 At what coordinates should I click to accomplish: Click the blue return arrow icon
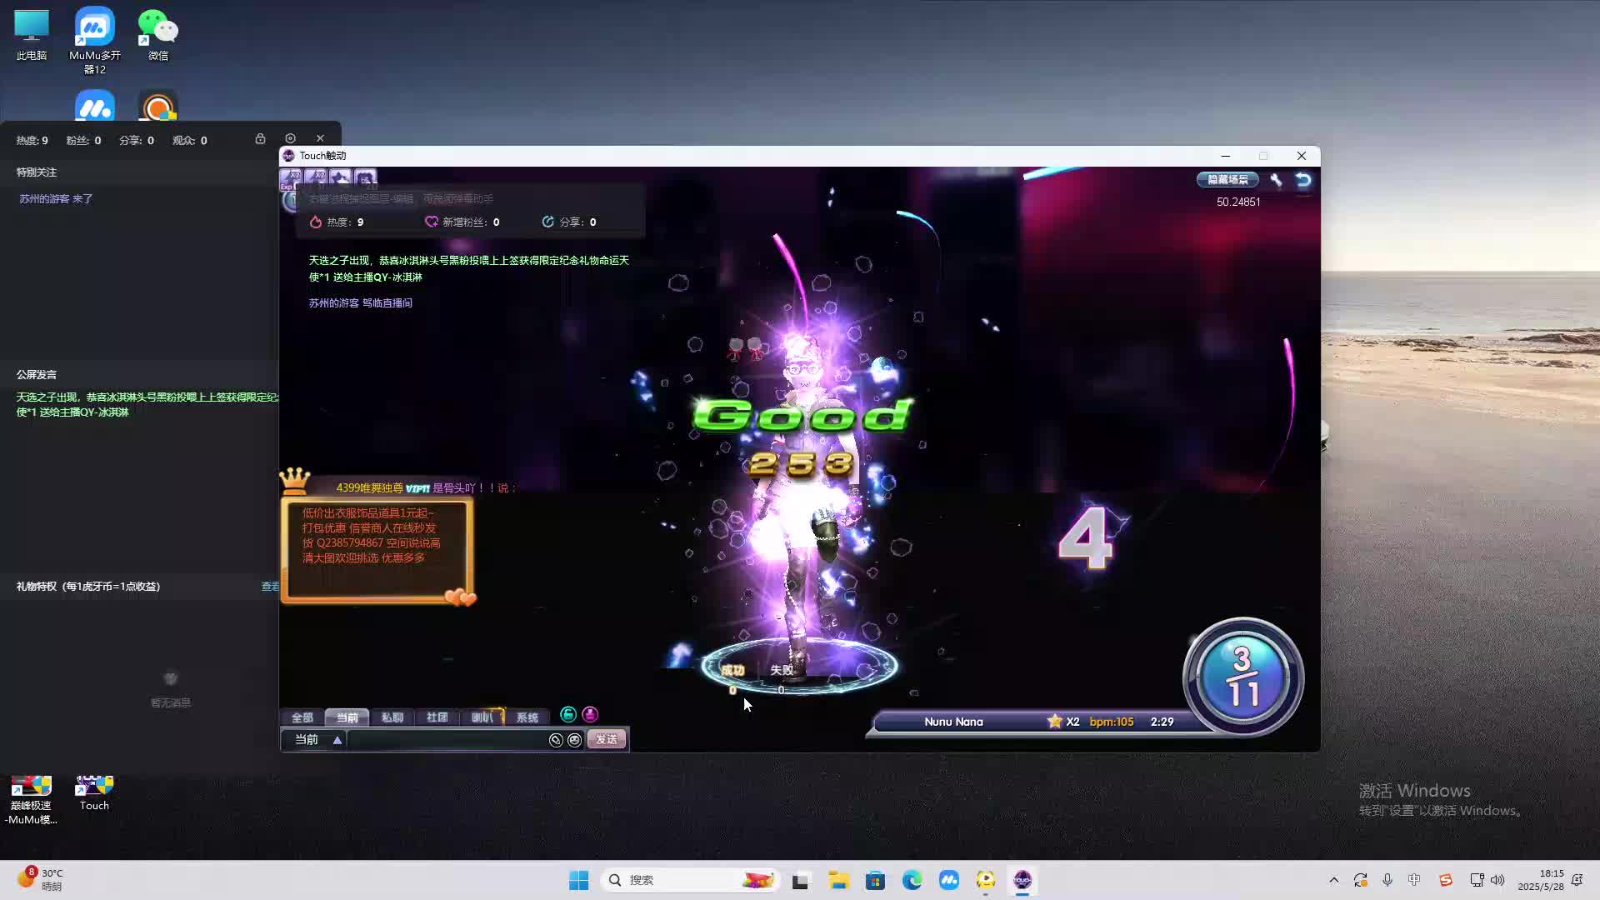click(x=1303, y=180)
